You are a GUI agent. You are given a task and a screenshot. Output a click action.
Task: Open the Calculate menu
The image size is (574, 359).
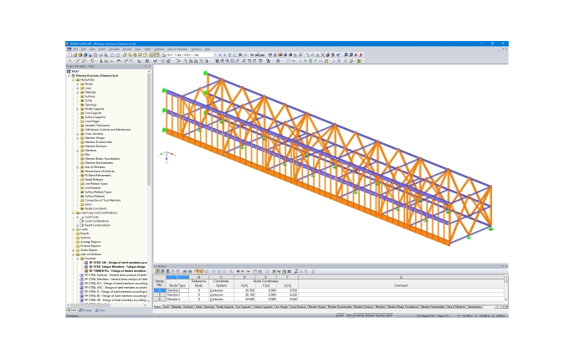[114, 49]
